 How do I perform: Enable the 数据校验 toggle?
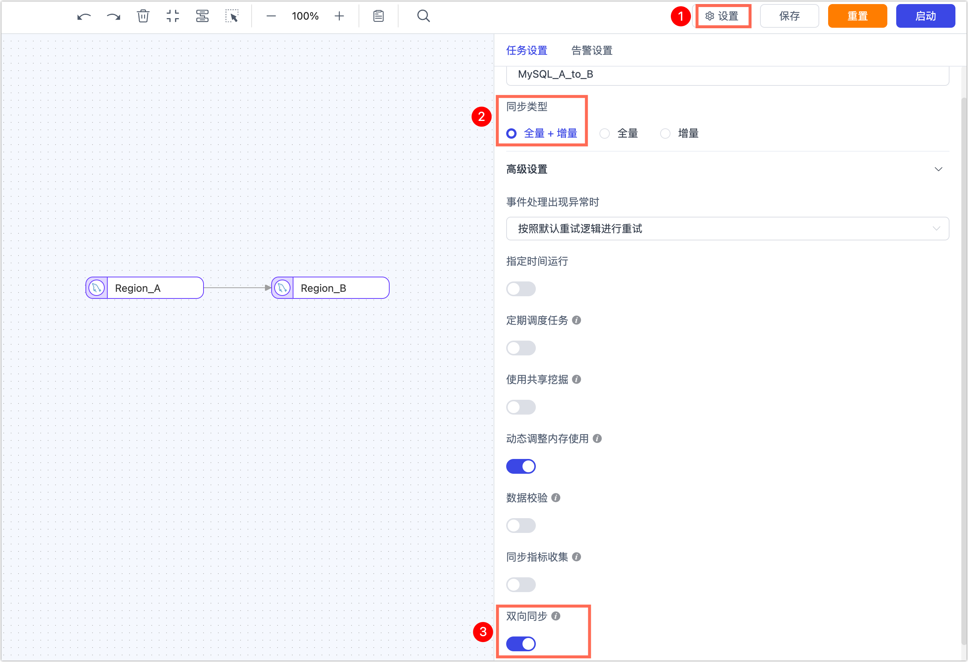click(521, 526)
